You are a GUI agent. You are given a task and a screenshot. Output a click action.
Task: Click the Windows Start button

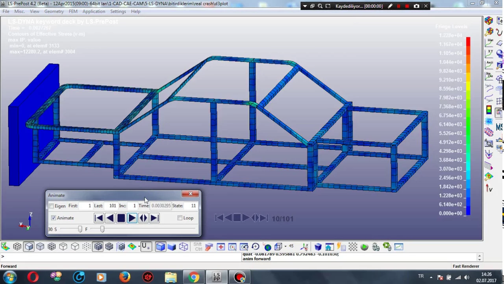click(x=9, y=277)
